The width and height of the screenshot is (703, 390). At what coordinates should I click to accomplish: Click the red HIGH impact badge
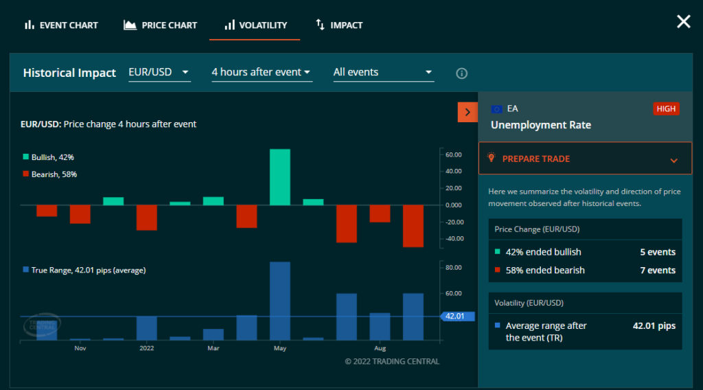pos(665,108)
